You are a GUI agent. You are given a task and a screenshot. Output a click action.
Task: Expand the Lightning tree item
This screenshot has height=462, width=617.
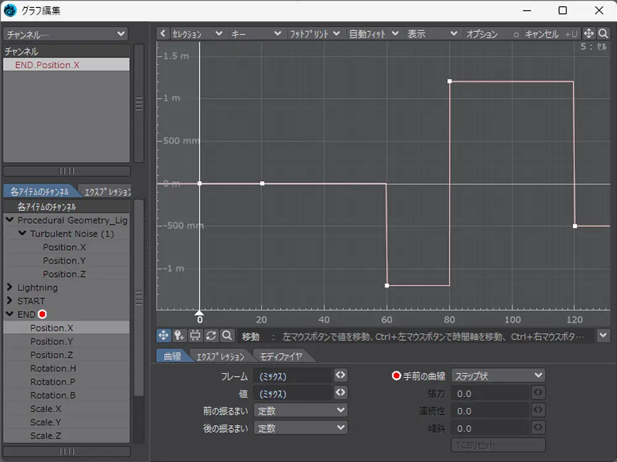(x=10, y=288)
